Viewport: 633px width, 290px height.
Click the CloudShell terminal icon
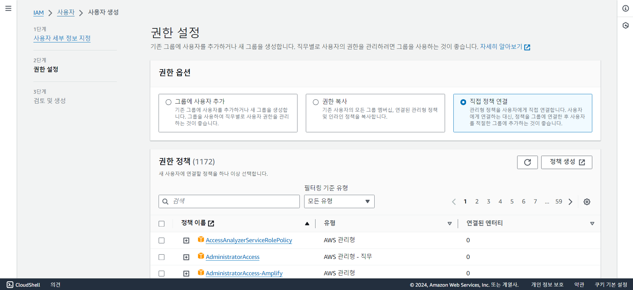[x=10, y=285]
